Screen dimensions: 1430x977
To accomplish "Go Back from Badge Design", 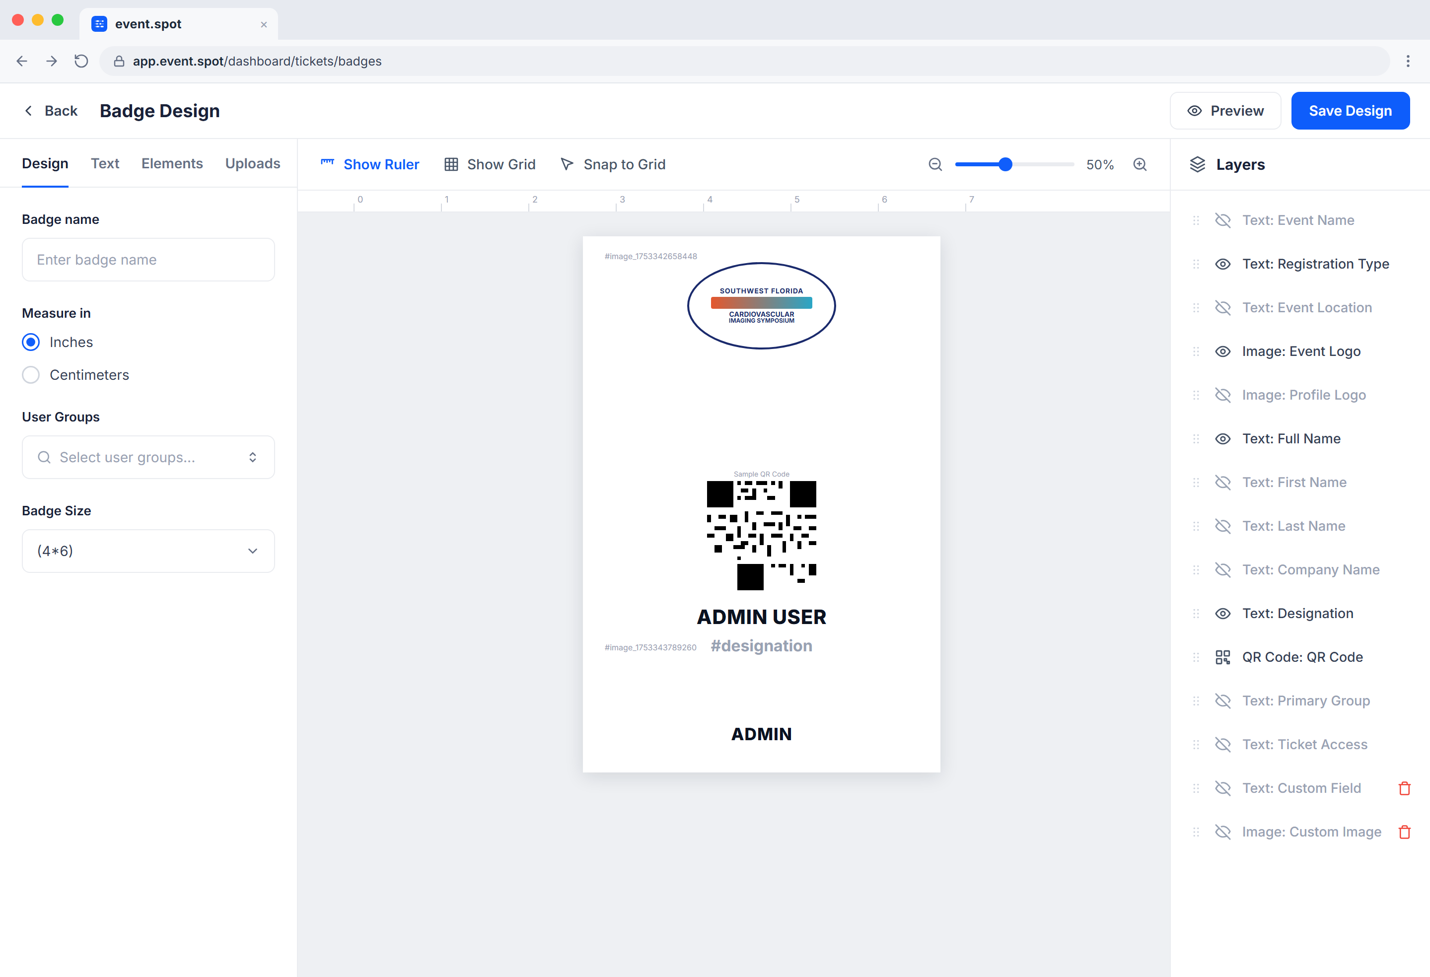I will click(x=51, y=111).
